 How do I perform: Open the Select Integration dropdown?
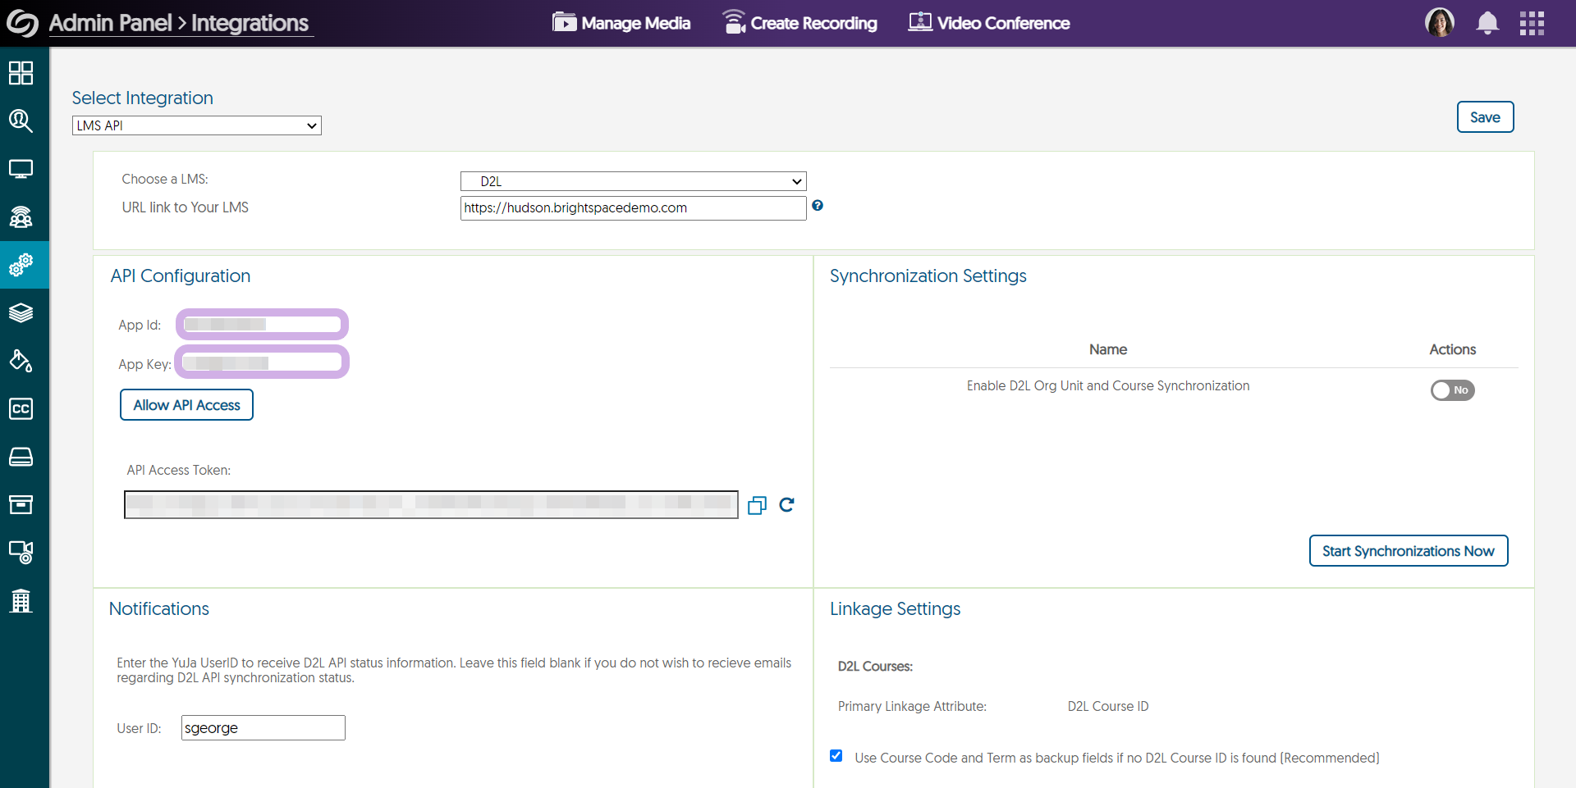[x=197, y=125]
